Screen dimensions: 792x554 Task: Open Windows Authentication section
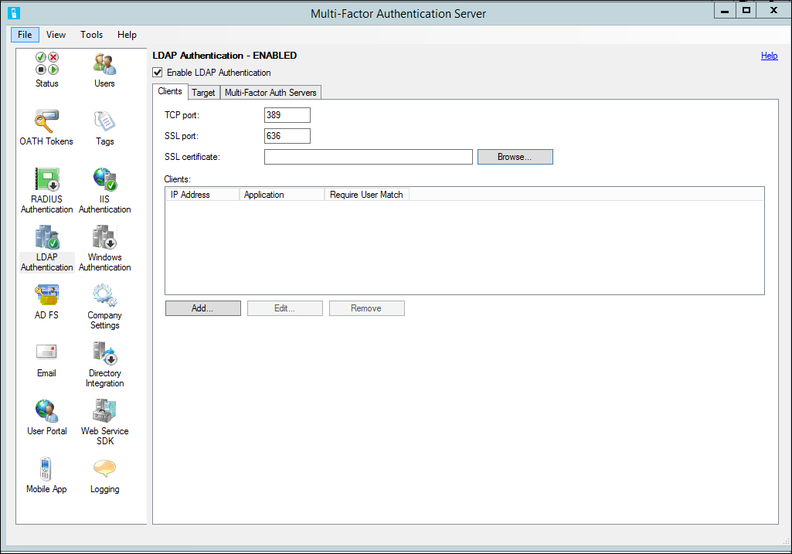[104, 242]
